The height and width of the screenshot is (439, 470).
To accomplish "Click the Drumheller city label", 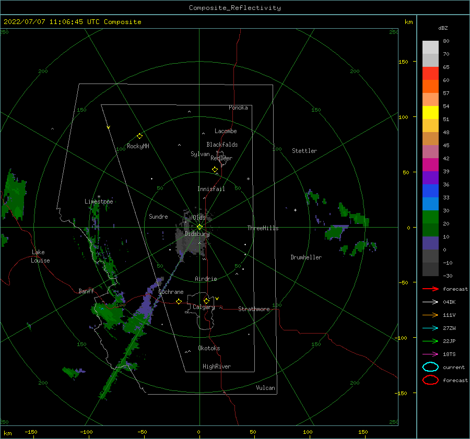I will (306, 257).
